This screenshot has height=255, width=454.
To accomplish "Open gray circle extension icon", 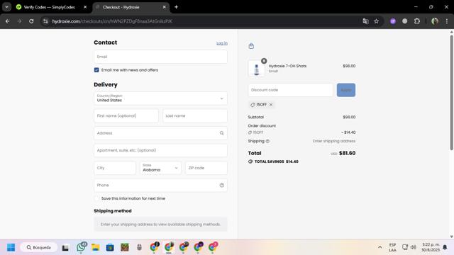I will (405, 21).
